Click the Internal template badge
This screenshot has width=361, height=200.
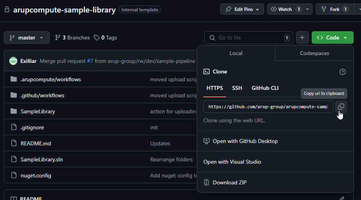(x=140, y=10)
